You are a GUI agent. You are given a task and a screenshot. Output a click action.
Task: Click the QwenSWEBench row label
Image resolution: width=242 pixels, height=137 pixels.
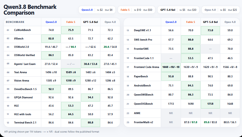click(144, 95)
